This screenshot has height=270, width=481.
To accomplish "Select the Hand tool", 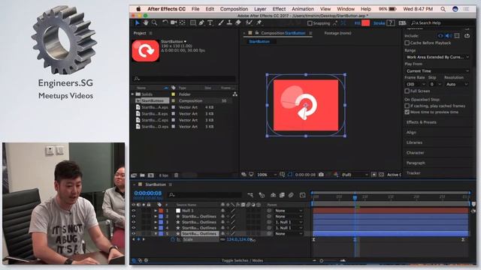I will click(146, 23).
